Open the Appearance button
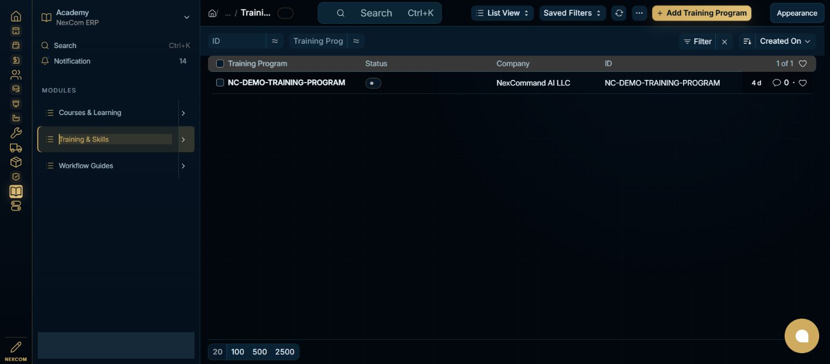The width and height of the screenshot is (830, 364). tap(797, 13)
